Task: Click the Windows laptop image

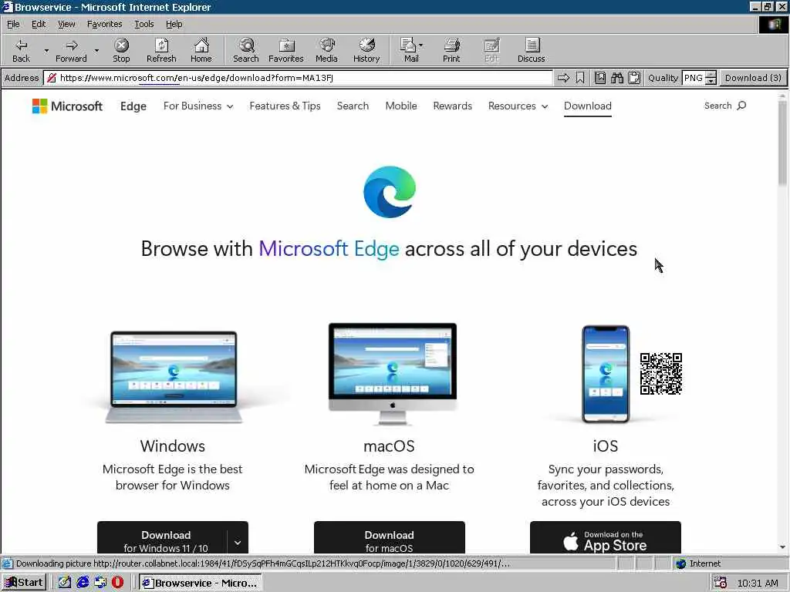Action: point(173,378)
